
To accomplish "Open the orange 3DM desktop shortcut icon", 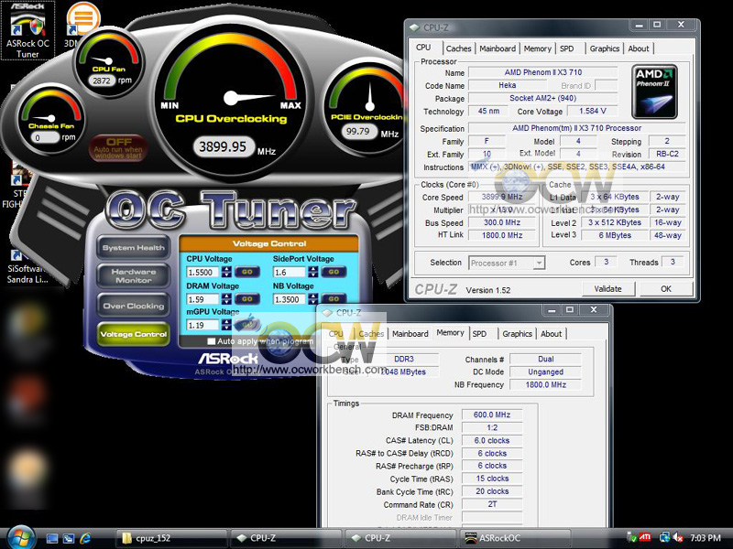I will pos(82,18).
